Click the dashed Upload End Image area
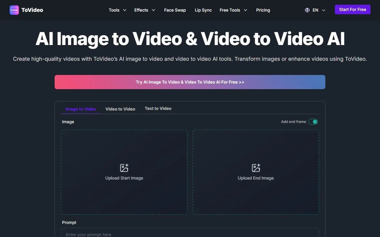 pos(256,172)
